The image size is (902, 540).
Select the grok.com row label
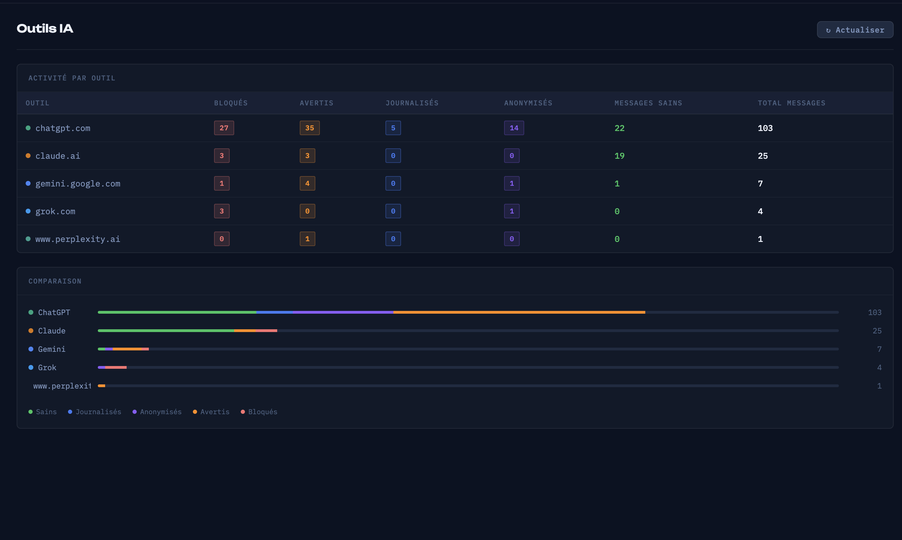tap(55, 211)
